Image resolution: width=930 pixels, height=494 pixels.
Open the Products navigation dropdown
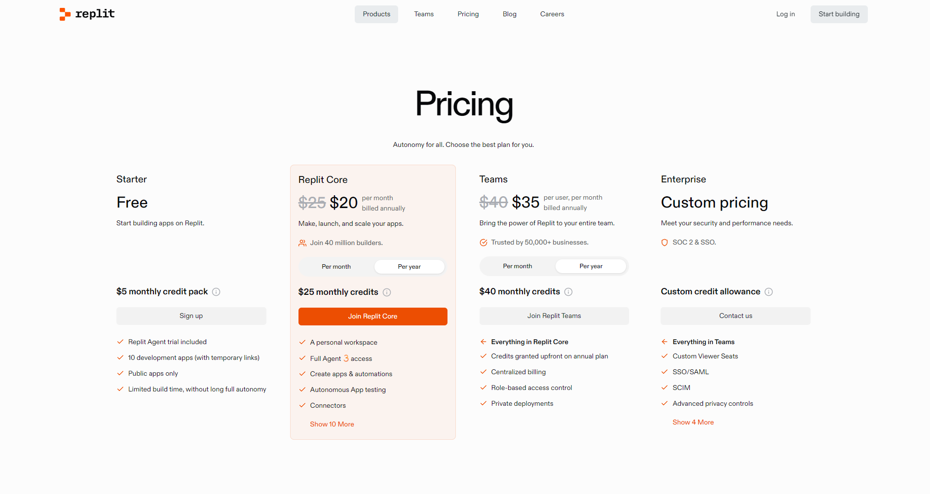pos(376,14)
